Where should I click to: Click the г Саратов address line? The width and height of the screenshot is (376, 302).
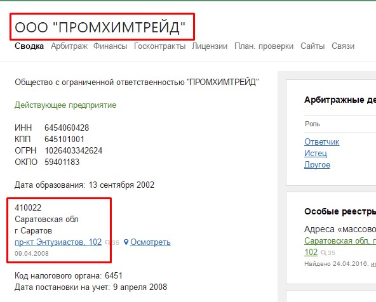pos(33,231)
